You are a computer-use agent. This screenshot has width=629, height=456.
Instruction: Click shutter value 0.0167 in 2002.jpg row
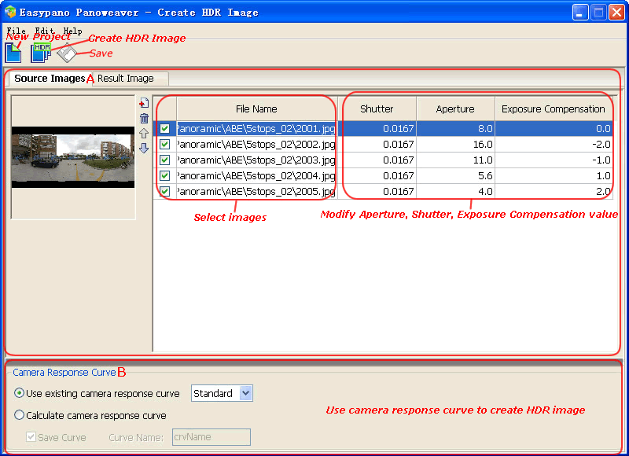pyautogui.click(x=377, y=144)
